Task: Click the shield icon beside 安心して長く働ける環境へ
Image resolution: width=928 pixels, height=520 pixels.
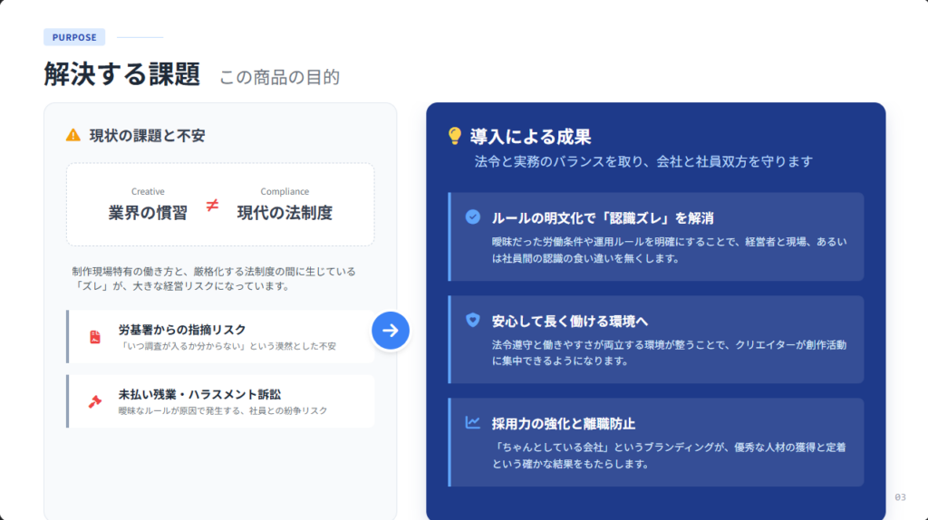Action: tap(472, 321)
